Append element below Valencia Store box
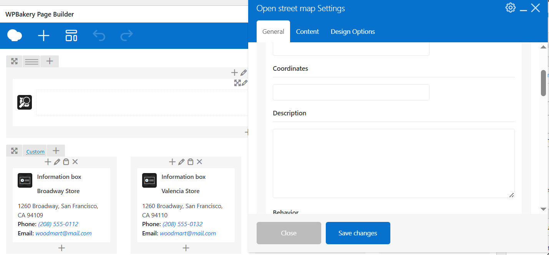549x255 pixels. (x=186, y=248)
